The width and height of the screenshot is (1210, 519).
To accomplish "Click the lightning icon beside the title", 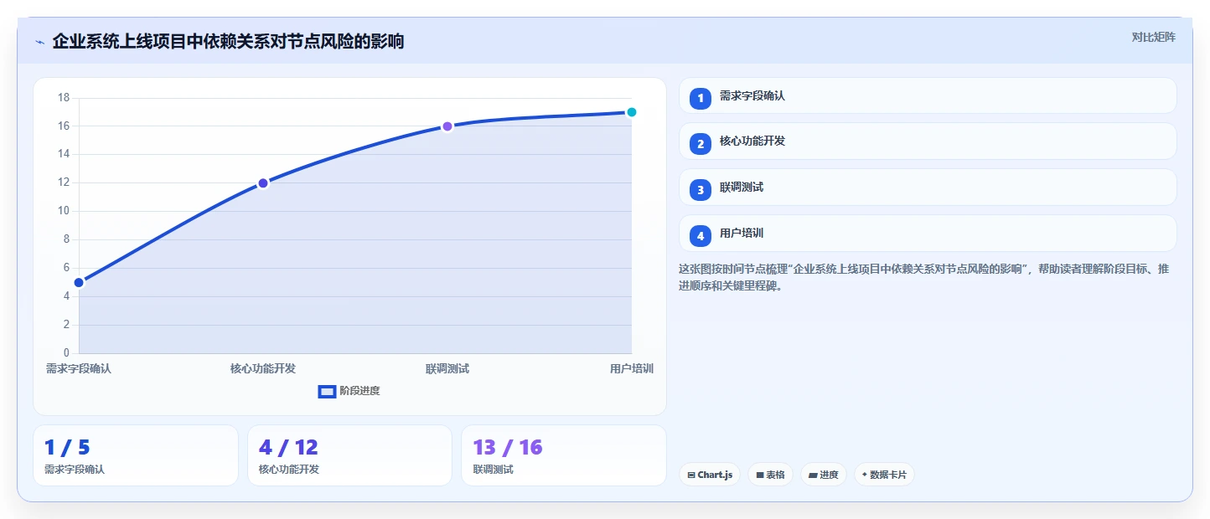I will click(39, 42).
